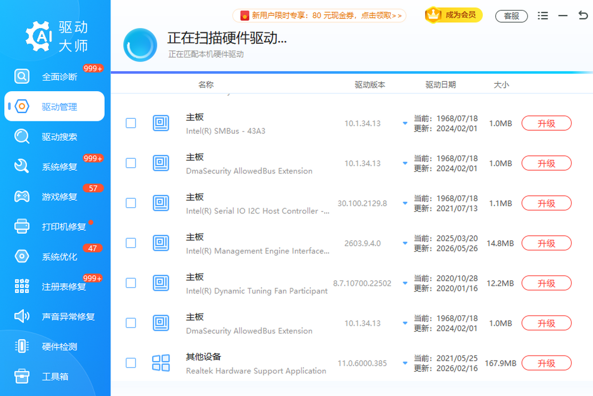Upgrade the Serial IO I2C Host Controller driver
The image size is (593, 396).
coord(547,203)
